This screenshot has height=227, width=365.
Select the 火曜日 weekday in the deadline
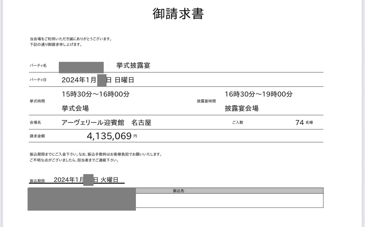pos(109,180)
